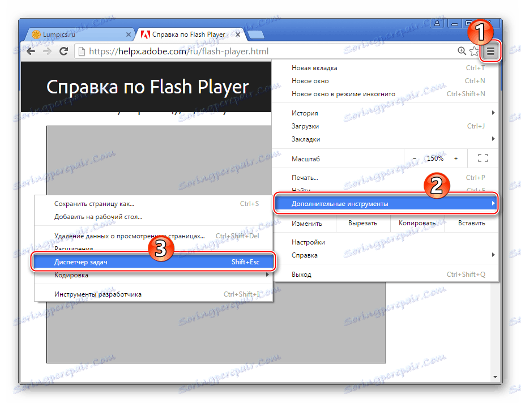Select Печать... in the menu
This screenshot has height=403, width=521.
[x=386, y=178]
